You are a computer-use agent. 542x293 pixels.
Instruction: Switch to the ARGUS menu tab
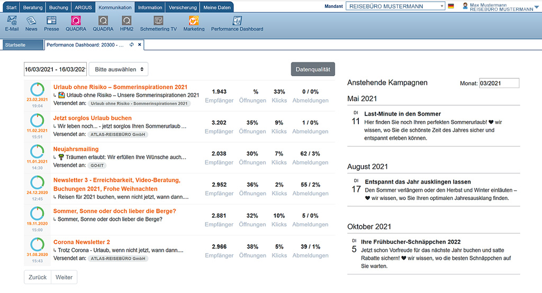83,7
